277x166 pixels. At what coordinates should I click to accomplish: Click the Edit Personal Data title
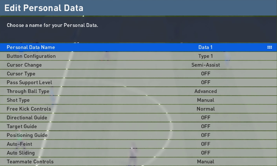coord(44,8)
